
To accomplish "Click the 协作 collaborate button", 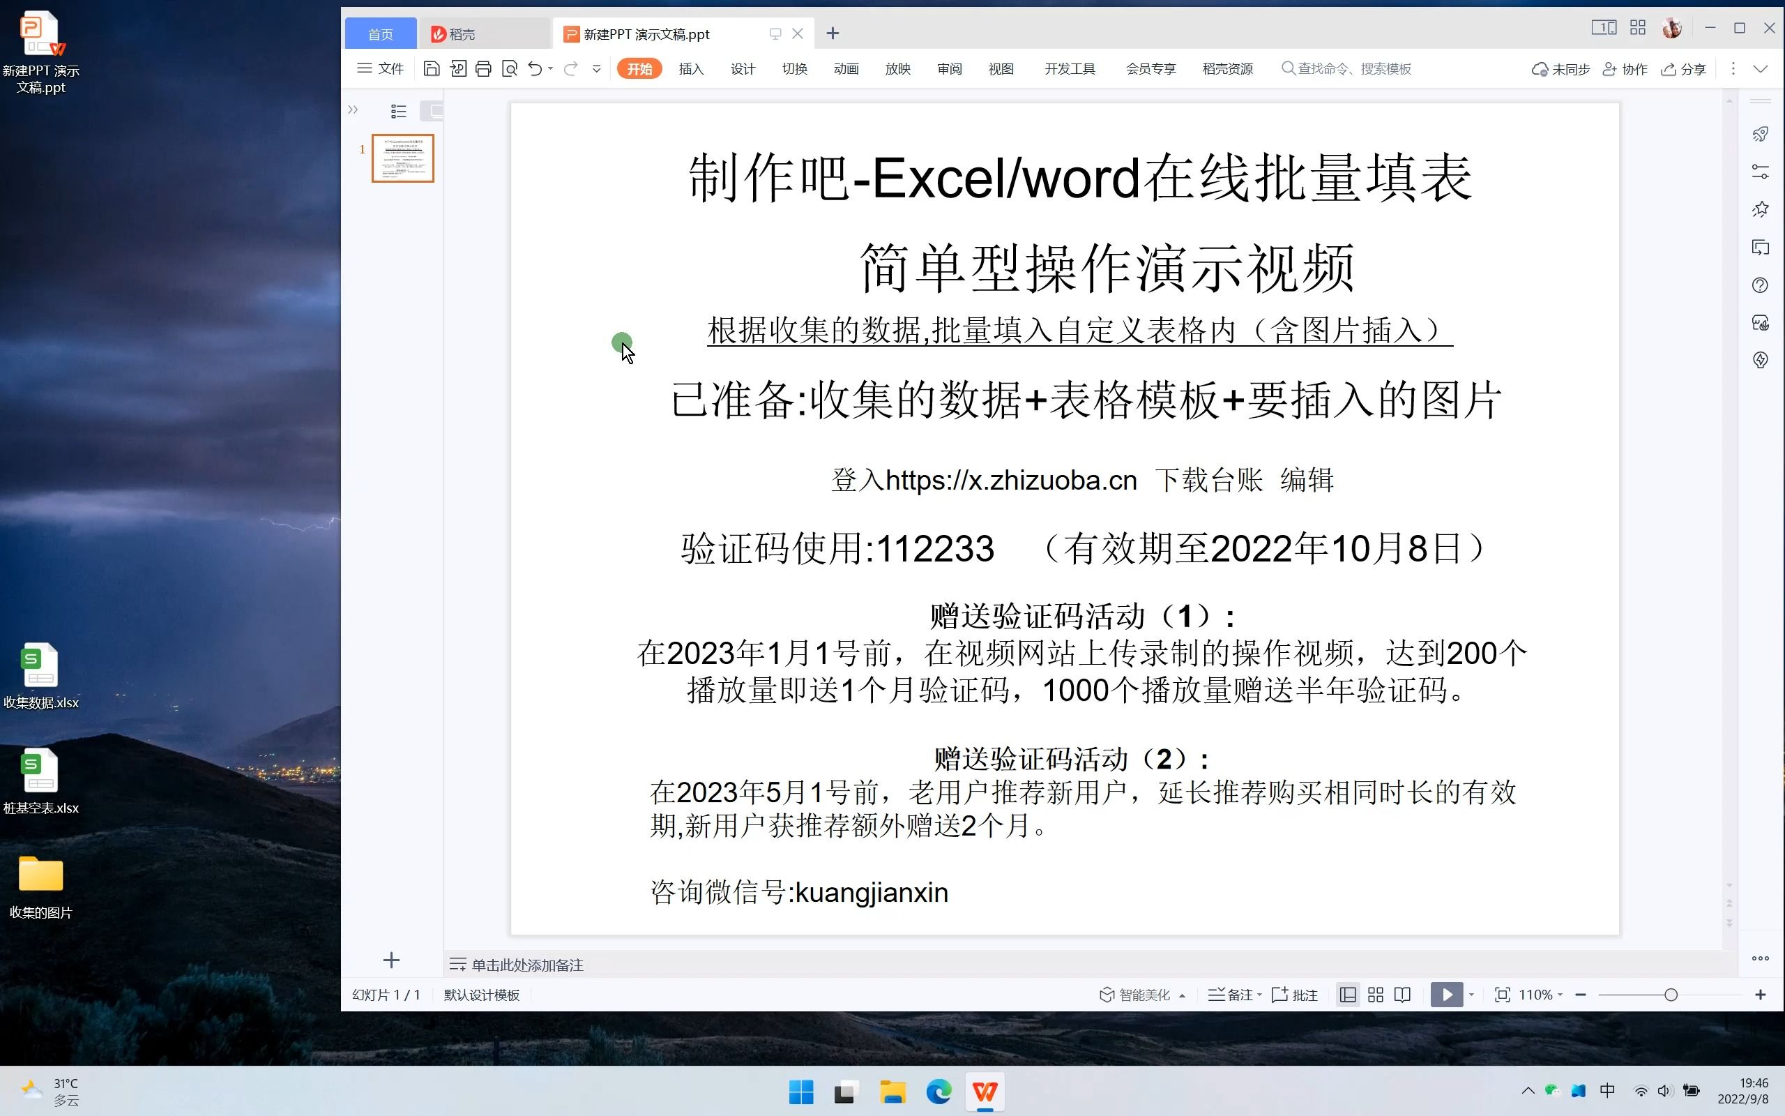I will pos(1625,68).
